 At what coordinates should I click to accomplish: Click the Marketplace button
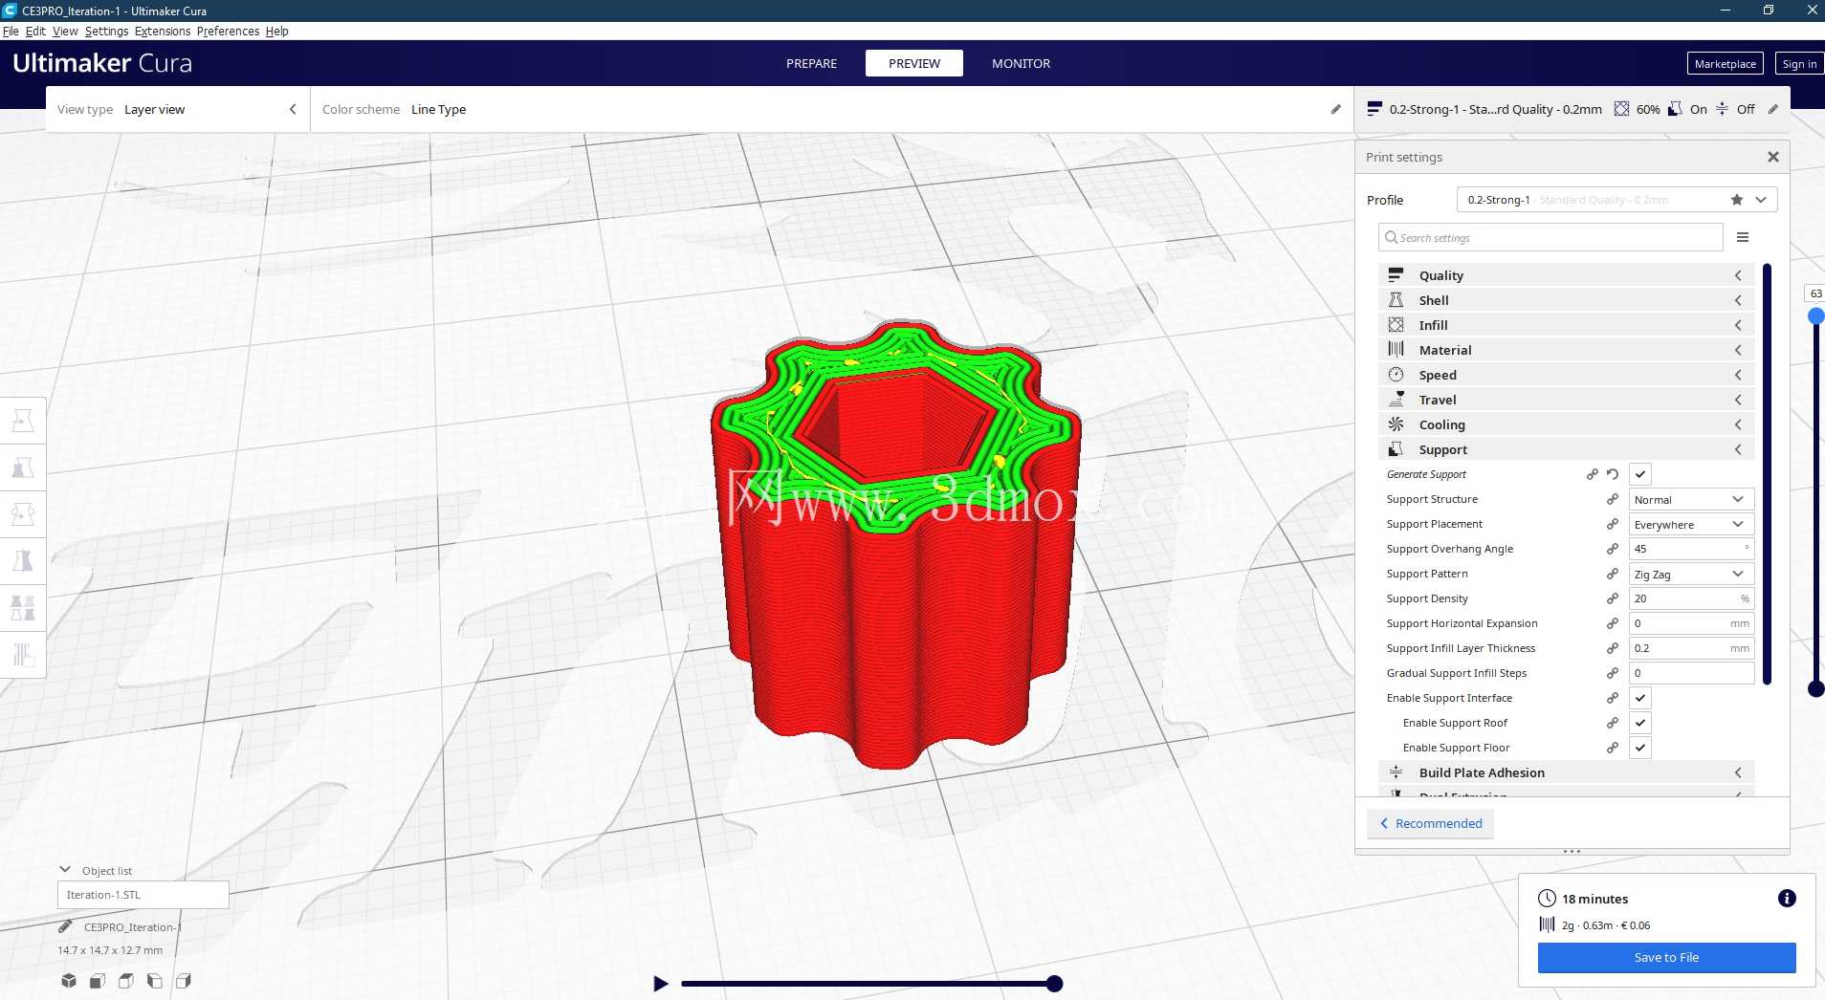click(x=1725, y=64)
